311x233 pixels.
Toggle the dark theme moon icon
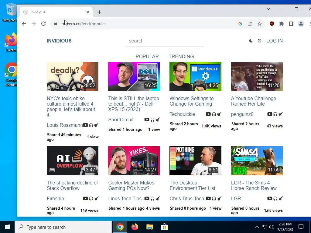(251, 41)
